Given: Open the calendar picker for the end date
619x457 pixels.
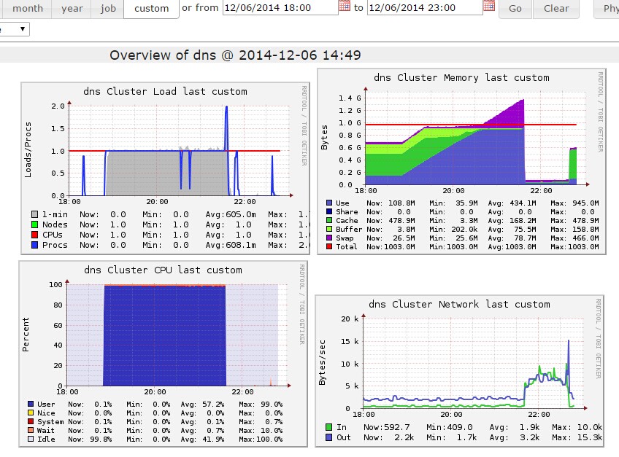Looking at the screenshot, I should (x=489, y=7).
